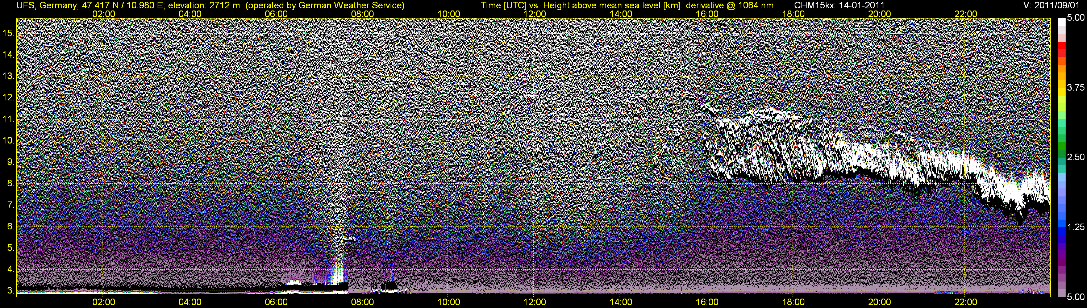Image resolution: width=1087 pixels, height=308 pixels.
Task: Click the '4.' height axis label
Action: [11, 270]
